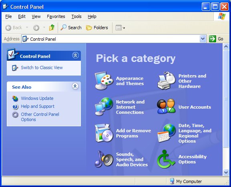Click the User Accounts text link
231x187 pixels.
[195, 107]
